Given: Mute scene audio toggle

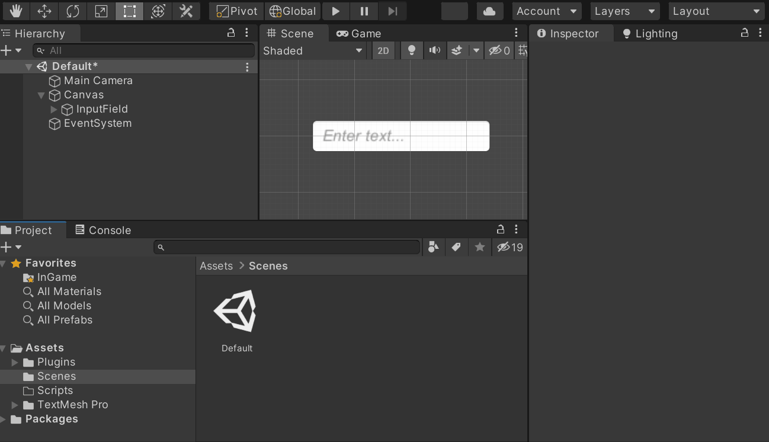Looking at the screenshot, I should tap(434, 51).
